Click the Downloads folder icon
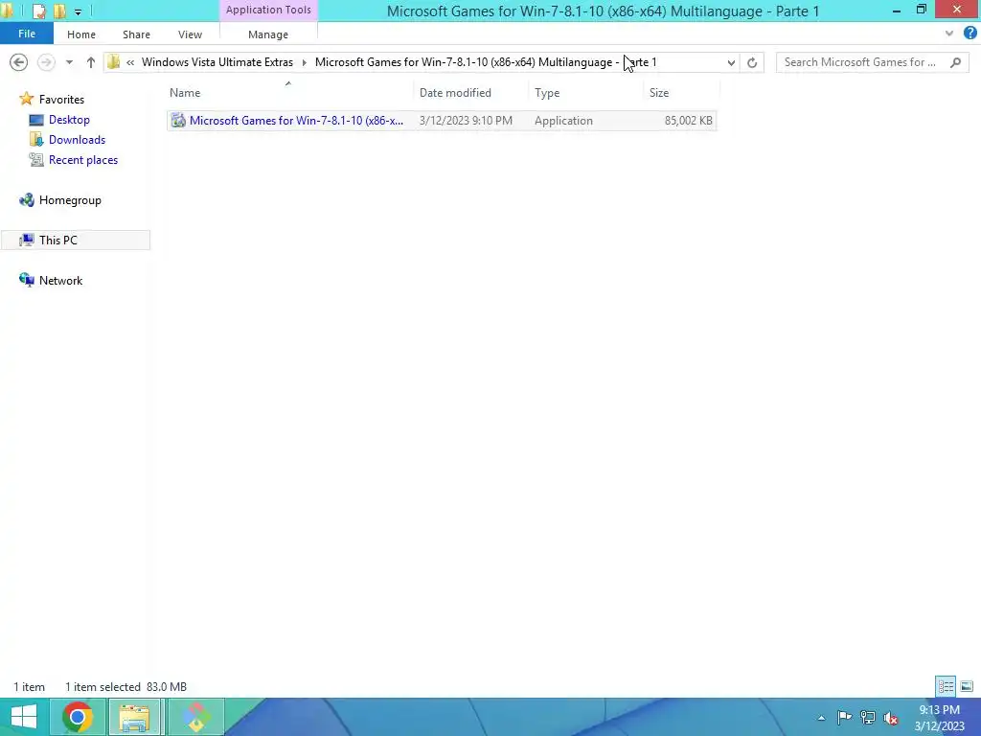981x736 pixels. (x=36, y=140)
